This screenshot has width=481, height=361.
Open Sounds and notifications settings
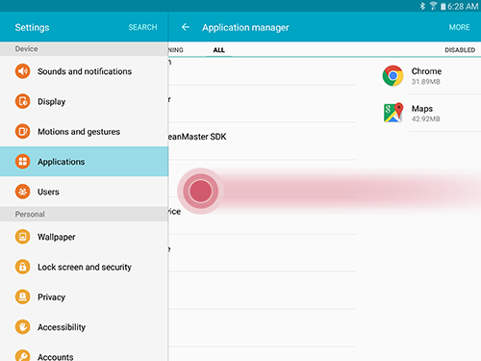(84, 71)
